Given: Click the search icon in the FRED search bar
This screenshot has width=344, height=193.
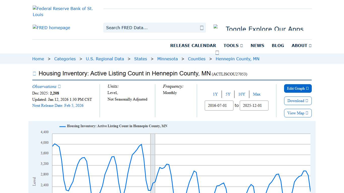Looking at the screenshot, I should point(201,28).
